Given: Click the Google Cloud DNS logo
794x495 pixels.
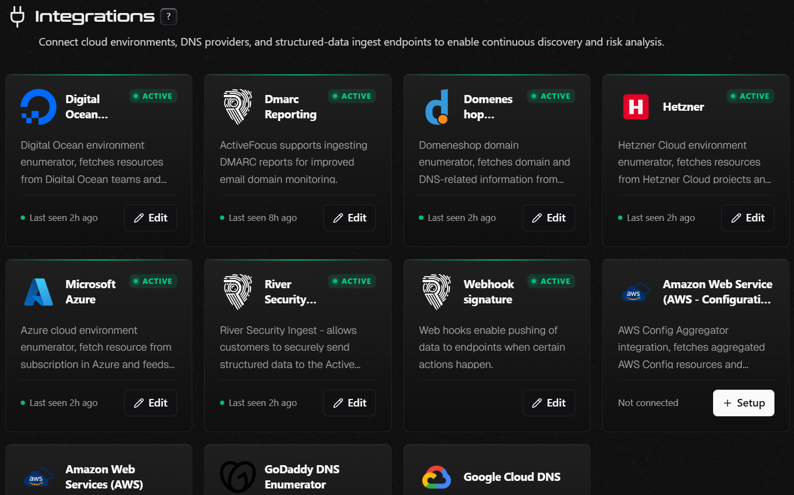Looking at the screenshot, I should [437, 477].
